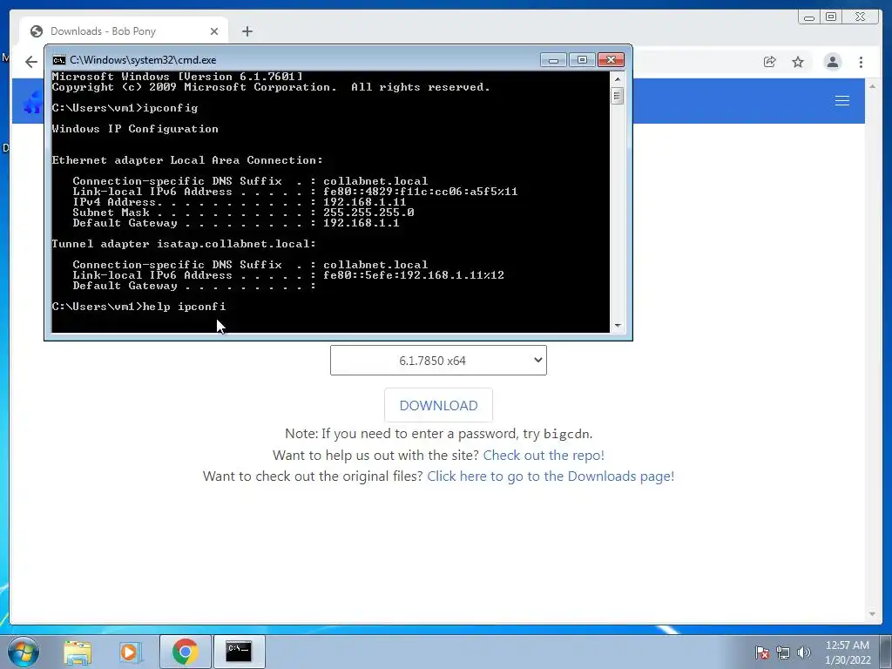Viewport: 892px width, 669px height.
Task: Minimize the cmd.exe window
Action: coord(553,60)
